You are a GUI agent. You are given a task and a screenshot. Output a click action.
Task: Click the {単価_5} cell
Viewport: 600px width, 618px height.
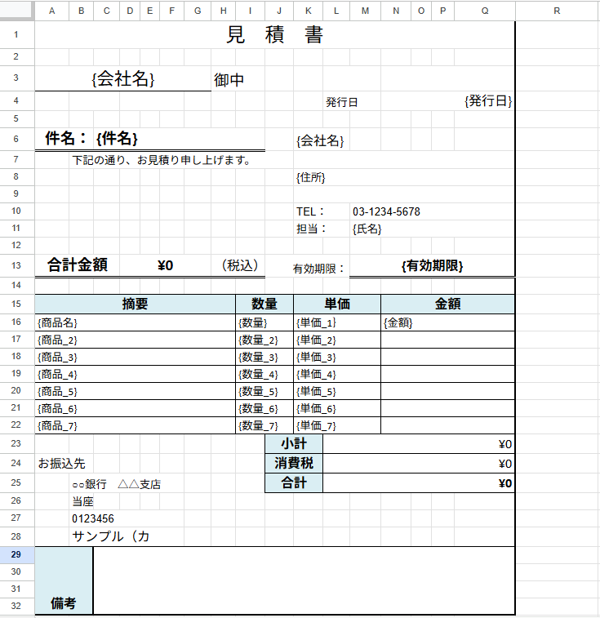click(x=337, y=391)
